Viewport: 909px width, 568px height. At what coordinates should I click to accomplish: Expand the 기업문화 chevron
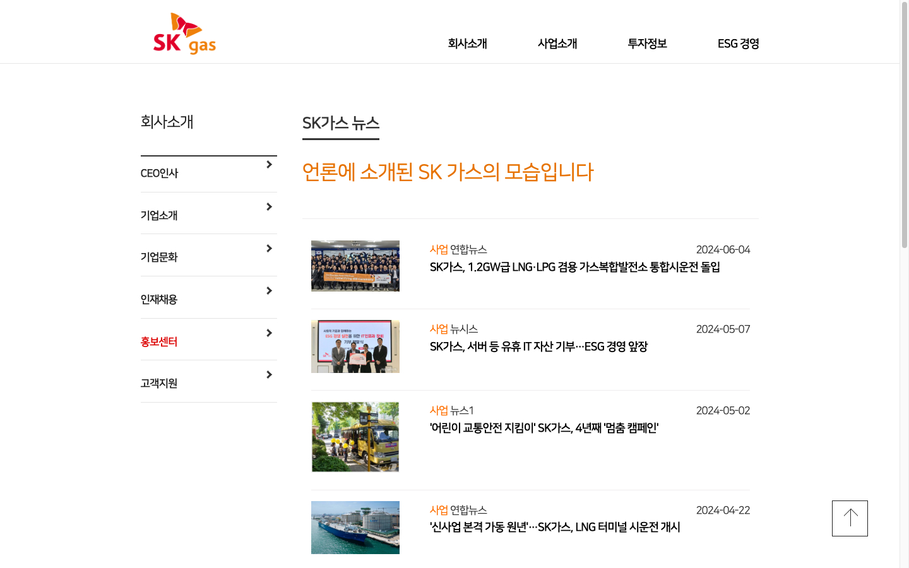tap(269, 249)
